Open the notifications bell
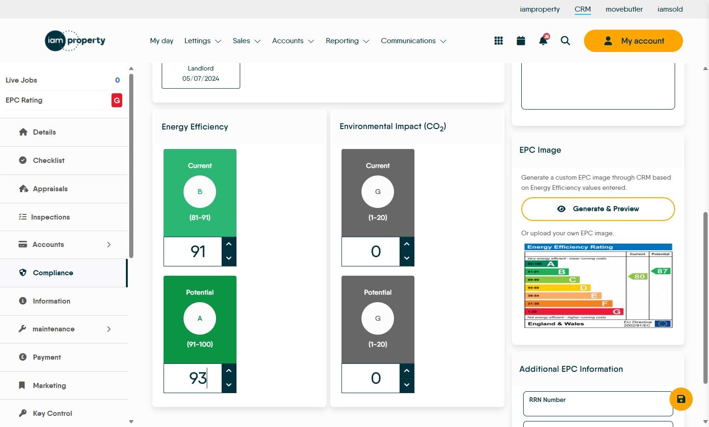709x427 pixels. click(x=543, y=40)
